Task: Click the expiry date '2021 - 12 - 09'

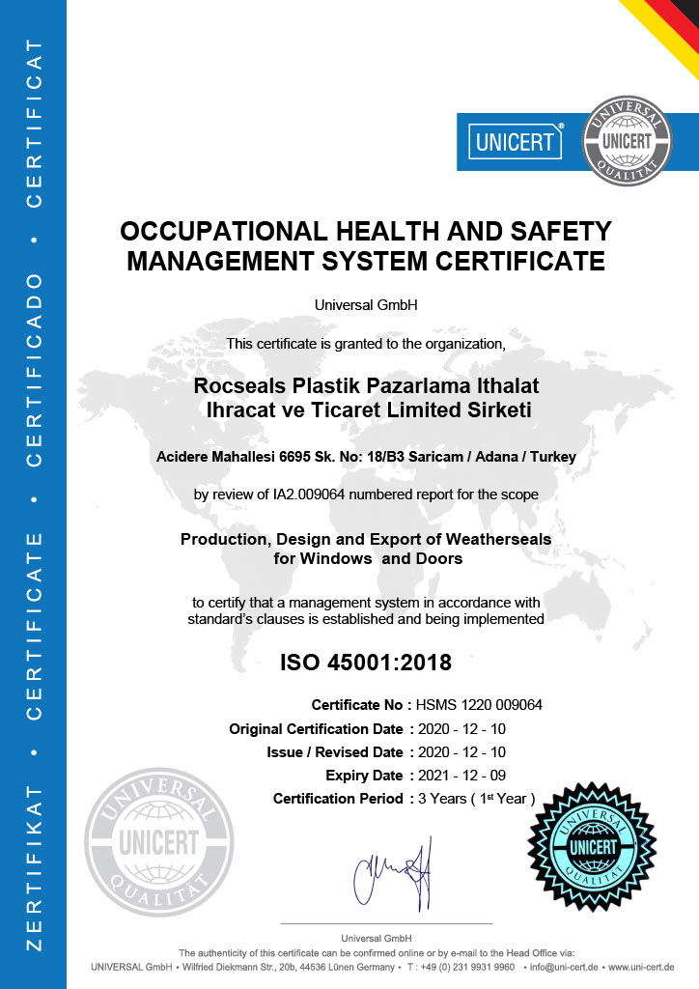Action: pyautogui.click(x=462, y=776)
